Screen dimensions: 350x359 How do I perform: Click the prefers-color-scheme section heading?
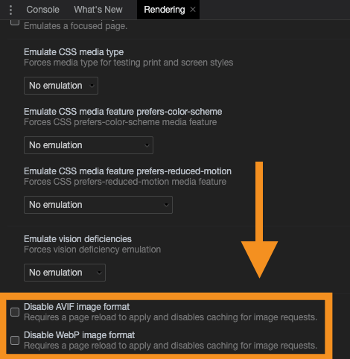coord(123,112)
